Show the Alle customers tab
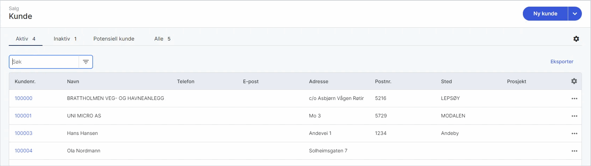This screenshot has height=166, width=591. [162, 39]
